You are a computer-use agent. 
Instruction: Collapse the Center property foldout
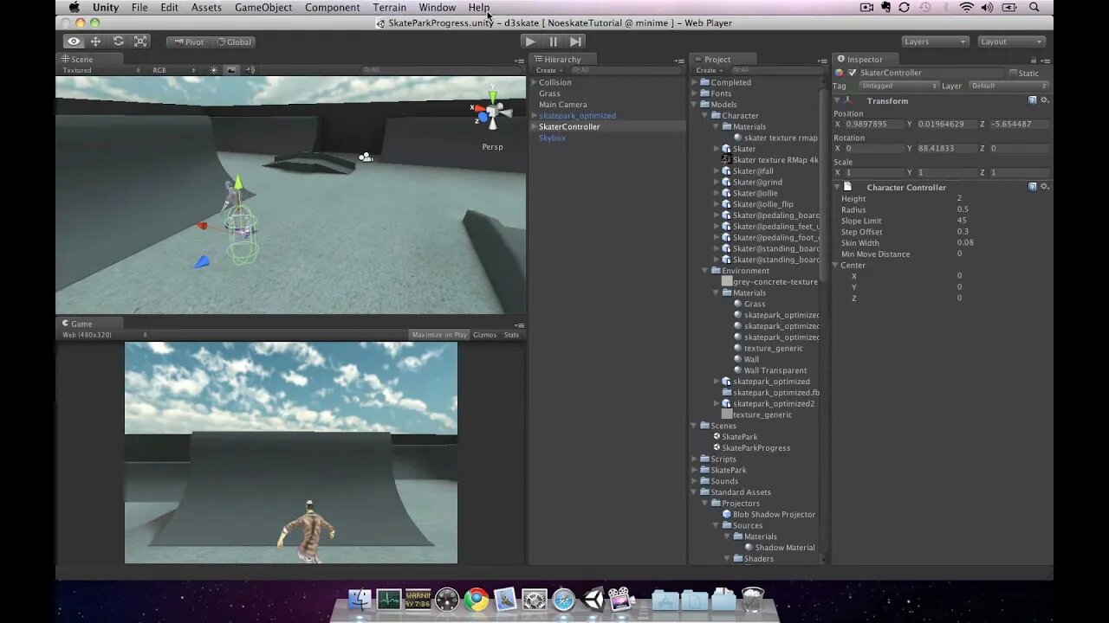coord(837,265)
